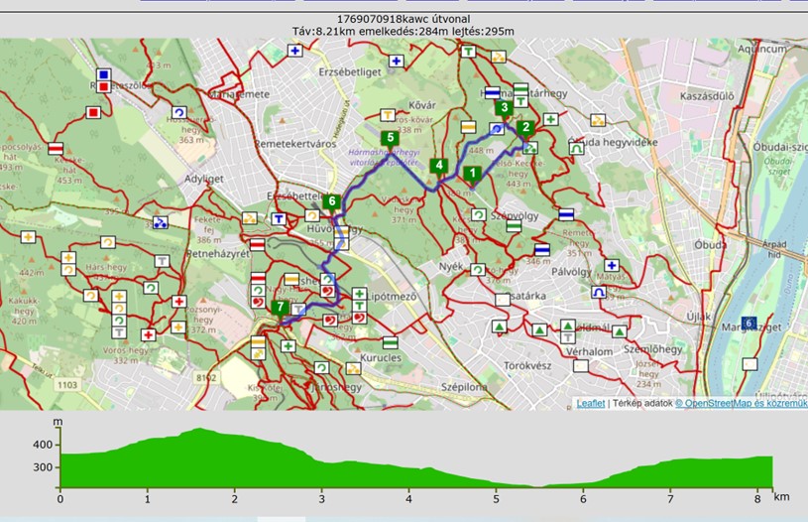
Task: Select route waypoint marker 4
Action: [x=439, y=166]
